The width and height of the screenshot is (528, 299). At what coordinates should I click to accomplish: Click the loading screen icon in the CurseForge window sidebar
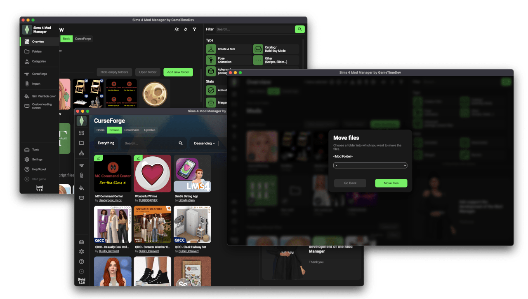pyautogui.click(x=82, y=198)
